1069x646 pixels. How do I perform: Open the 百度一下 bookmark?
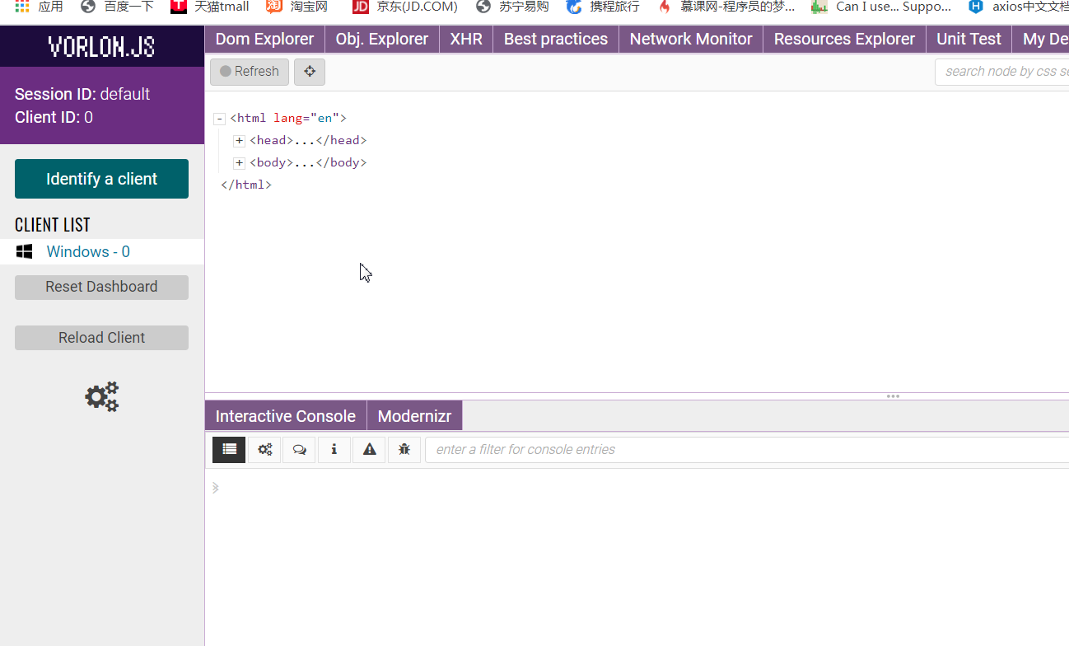[x=117, y=7]
